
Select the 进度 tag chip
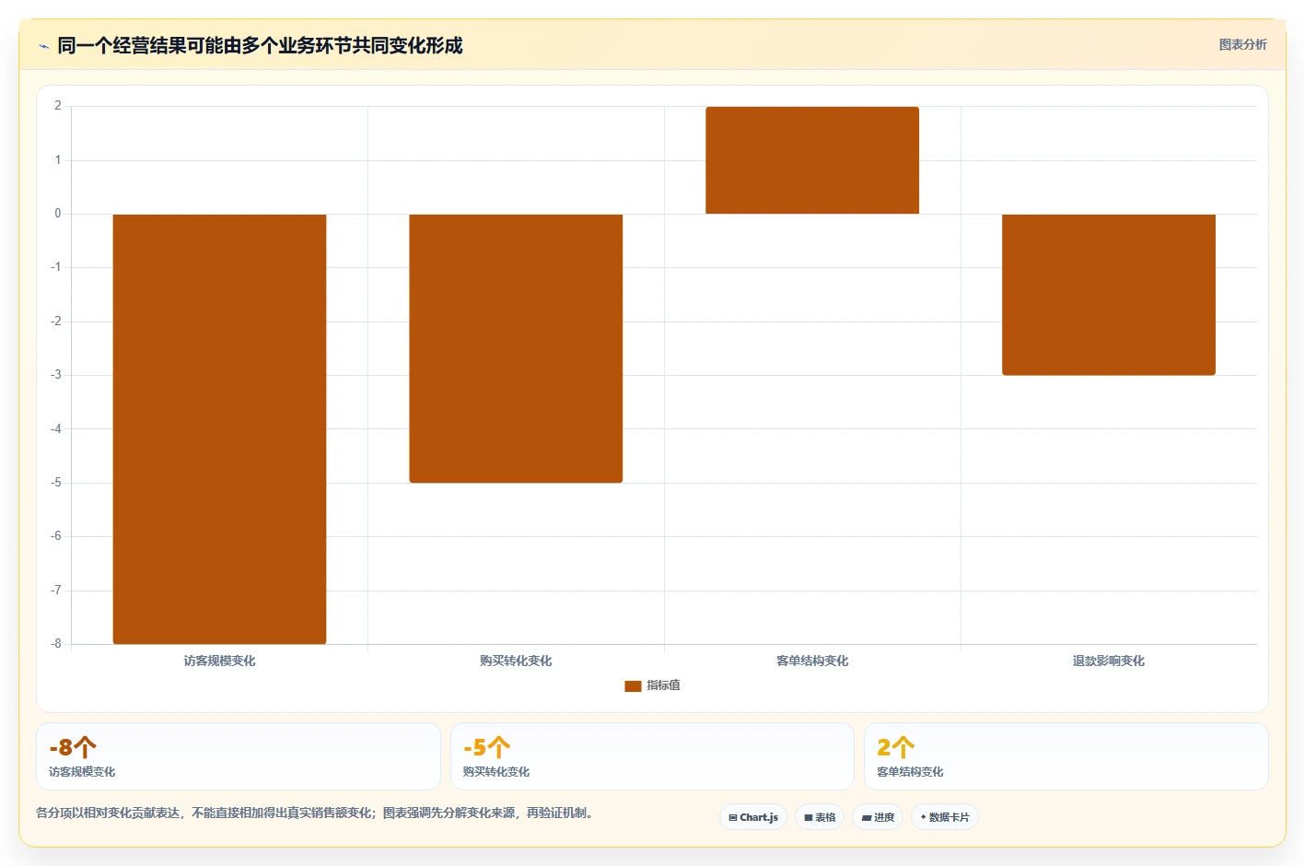point(878,817)
